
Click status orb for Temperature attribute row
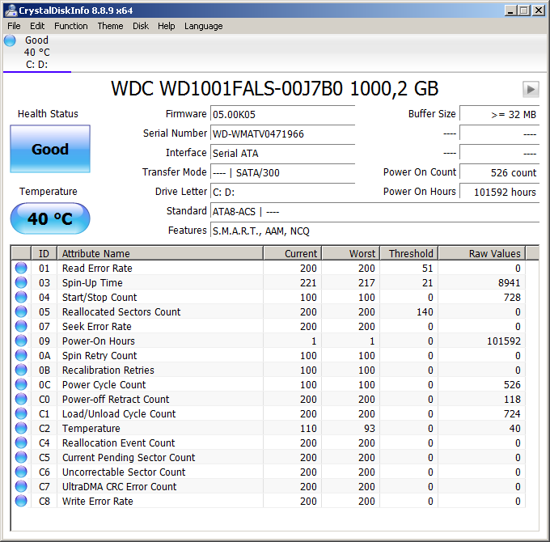point(21,428)
